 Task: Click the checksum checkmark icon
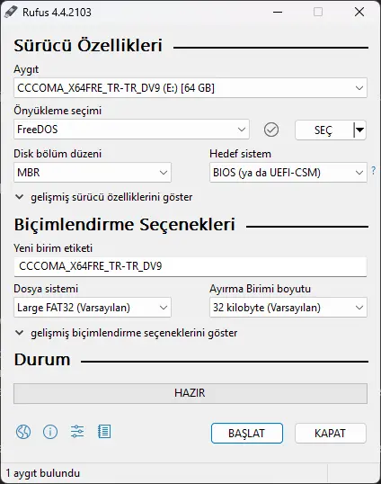(x=271, y=130)
